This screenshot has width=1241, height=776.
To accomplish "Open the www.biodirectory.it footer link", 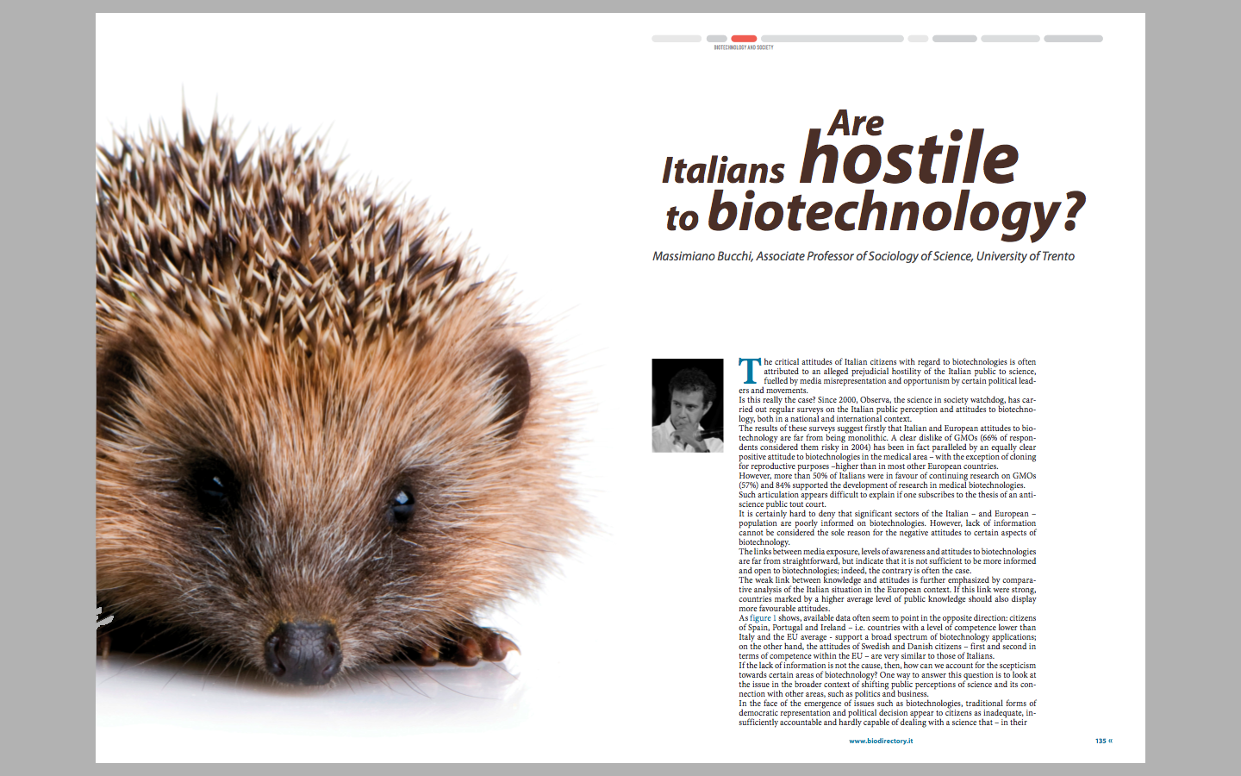I will point(880,741).
